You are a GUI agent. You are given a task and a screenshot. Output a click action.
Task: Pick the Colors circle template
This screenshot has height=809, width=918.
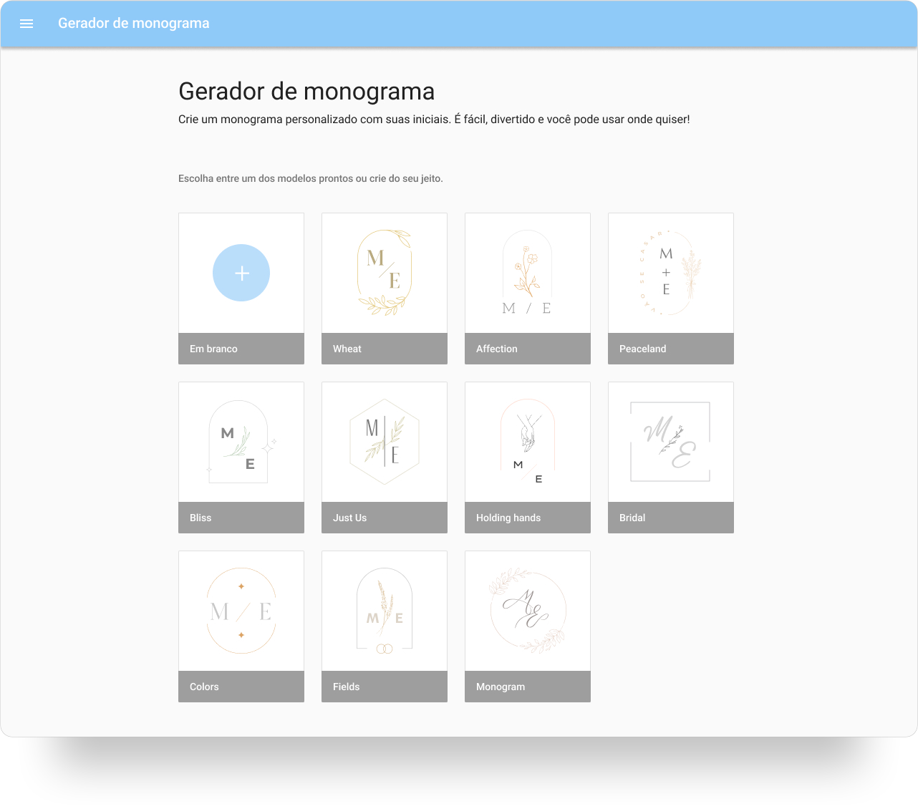[x=241, y=611]
